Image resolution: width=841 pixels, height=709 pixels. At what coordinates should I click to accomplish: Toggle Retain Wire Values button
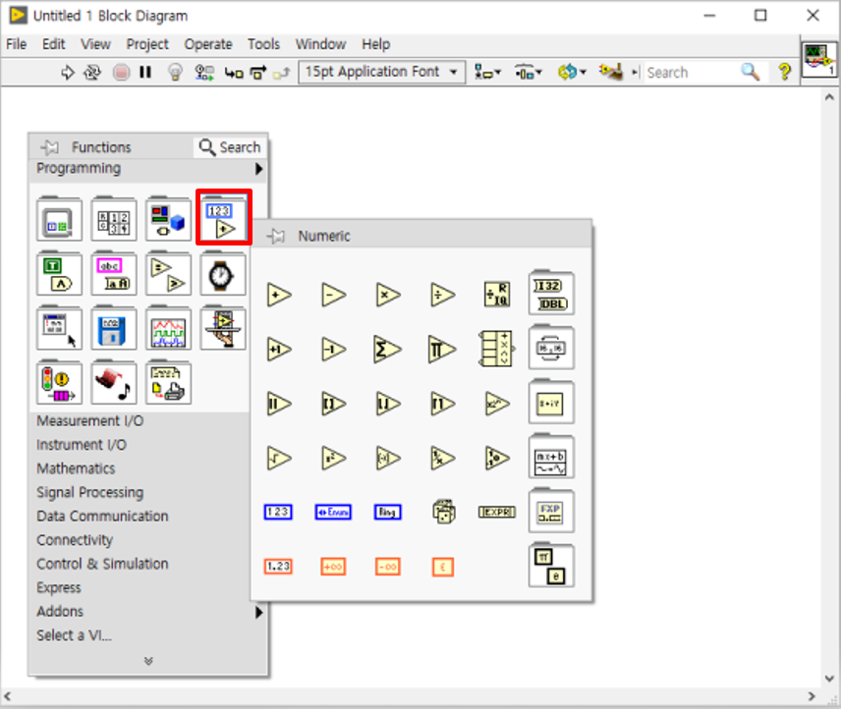click(204, 72)
